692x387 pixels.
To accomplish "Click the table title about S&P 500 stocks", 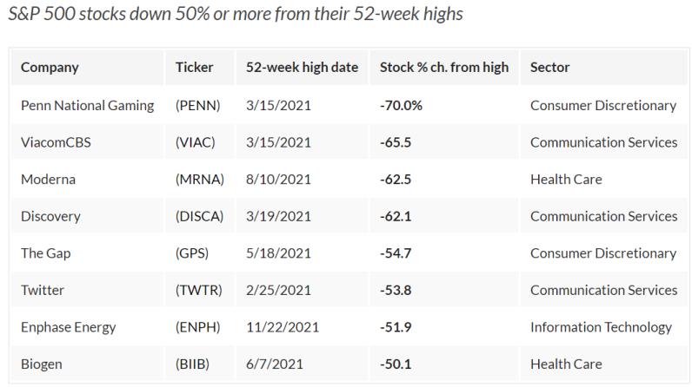I will 233,15.
